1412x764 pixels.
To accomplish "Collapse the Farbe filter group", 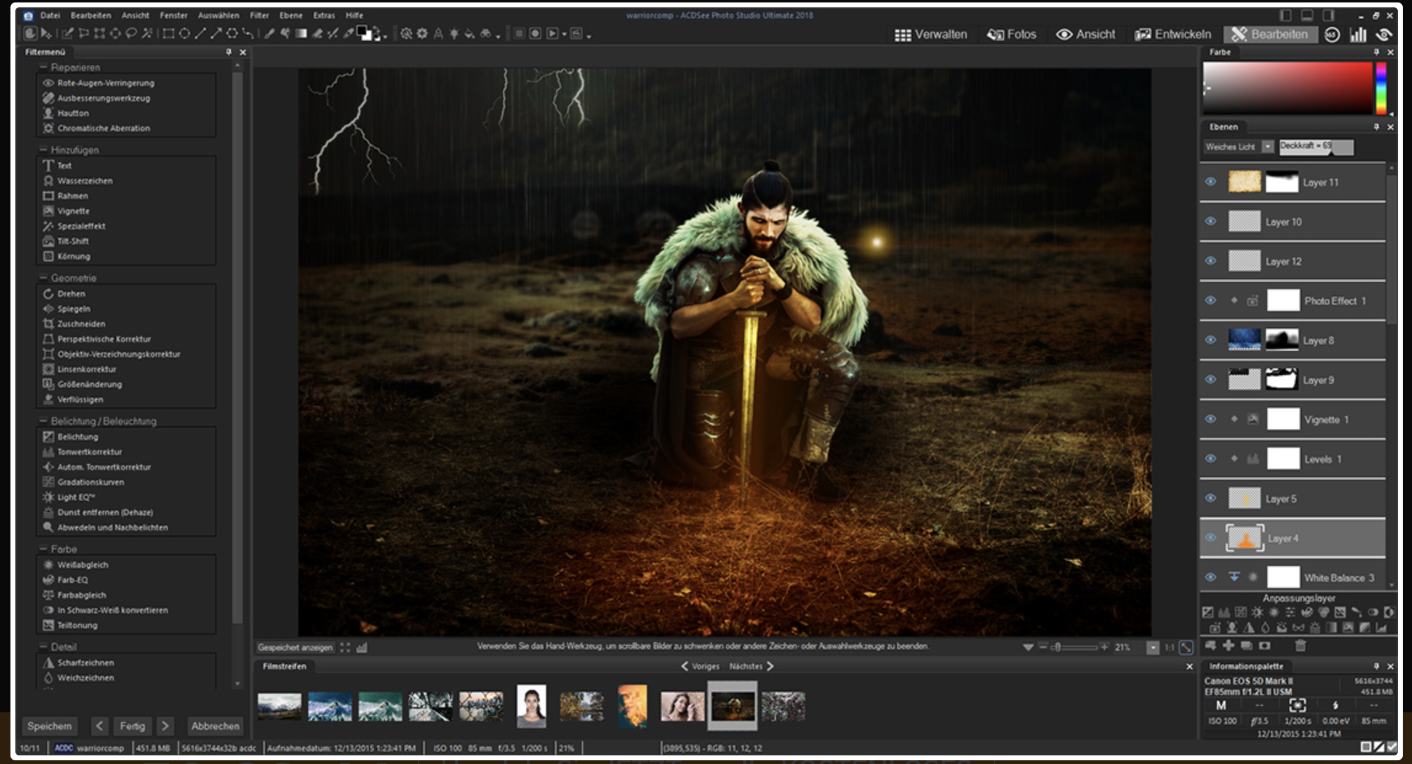I will pos(43,549).
